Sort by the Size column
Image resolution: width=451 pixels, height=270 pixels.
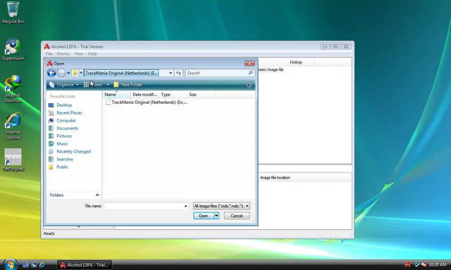coord(201,95)
